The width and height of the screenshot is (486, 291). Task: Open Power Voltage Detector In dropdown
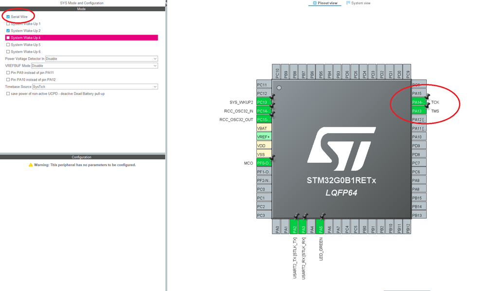101,58
